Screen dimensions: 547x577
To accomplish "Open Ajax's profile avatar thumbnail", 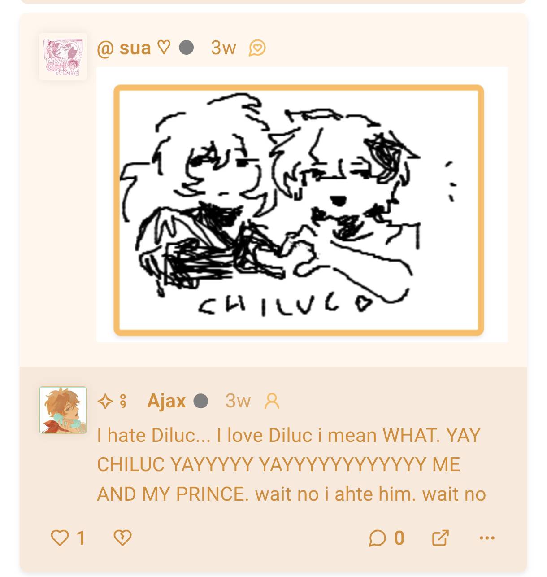I will click(x=63, y=410).
